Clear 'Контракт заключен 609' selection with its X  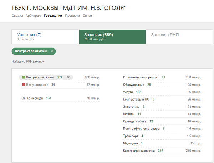[x=68, y=77]
